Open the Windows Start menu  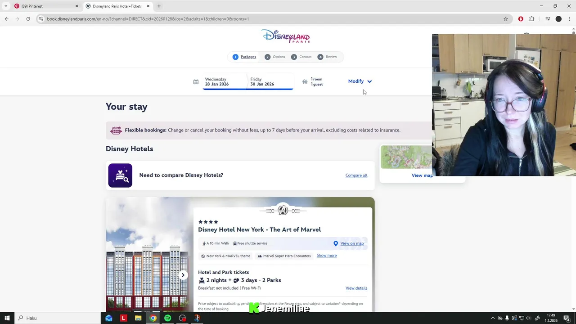click(7, 318)
